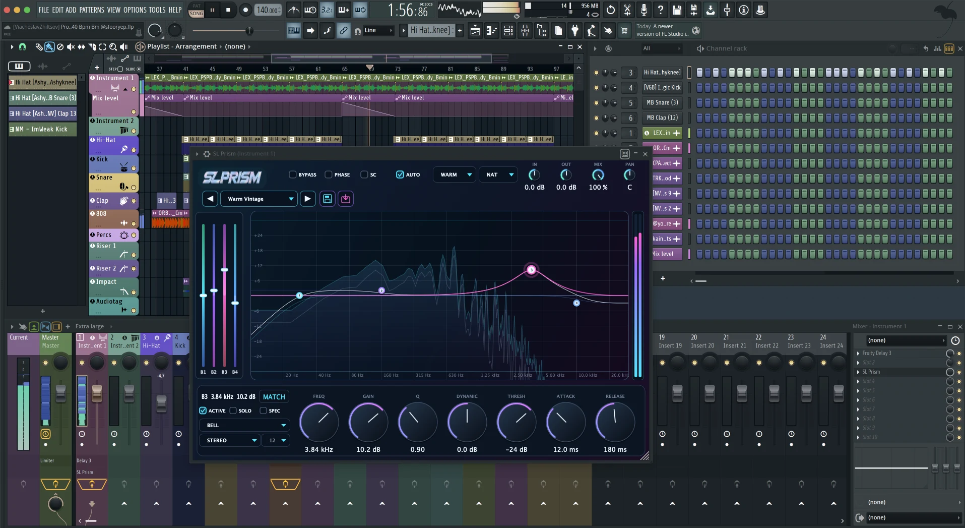The image size is (965, 528).
Task: Click the save project floppy icon
Action: pyautogui.click(x=677, y=10)
